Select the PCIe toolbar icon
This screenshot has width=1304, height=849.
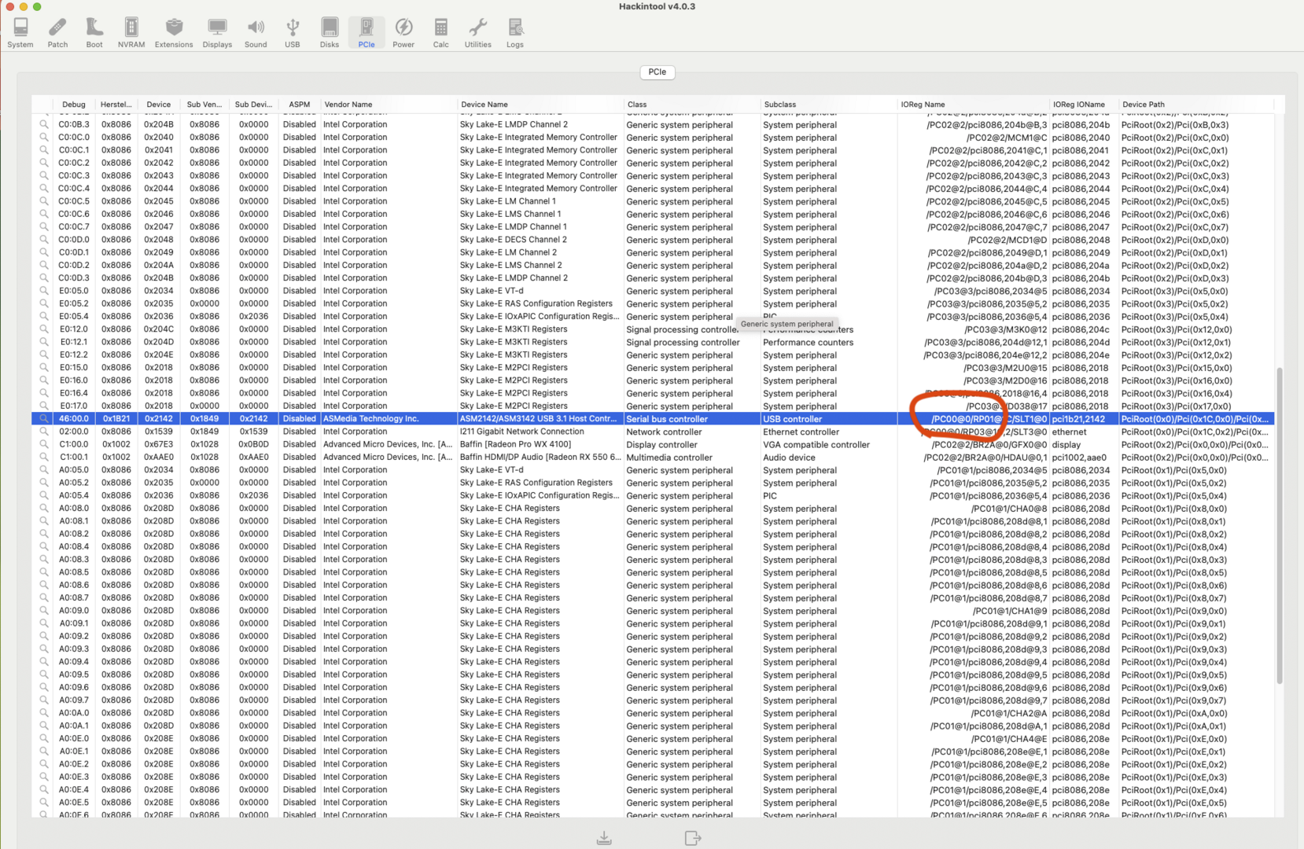tap(367, 33)
